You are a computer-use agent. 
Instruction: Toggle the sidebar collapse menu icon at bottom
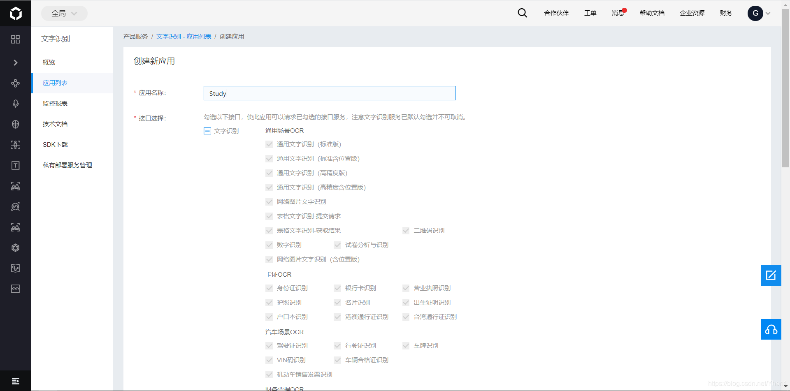tap(15, 381)
